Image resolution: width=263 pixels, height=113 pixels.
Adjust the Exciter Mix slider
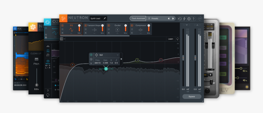pos(125,28)
